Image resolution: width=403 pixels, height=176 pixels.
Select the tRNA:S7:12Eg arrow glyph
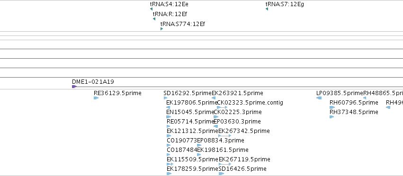coord(267,9)
